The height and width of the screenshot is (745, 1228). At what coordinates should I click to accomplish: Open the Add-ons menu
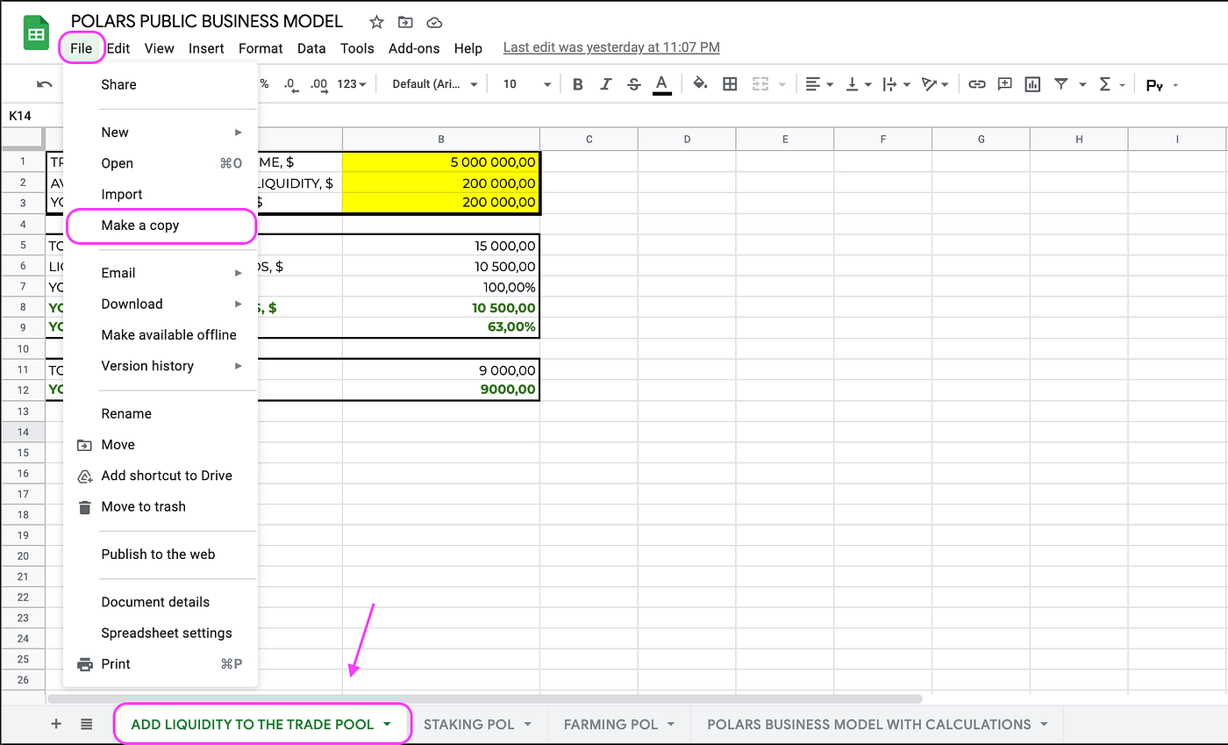coord(414,48)
